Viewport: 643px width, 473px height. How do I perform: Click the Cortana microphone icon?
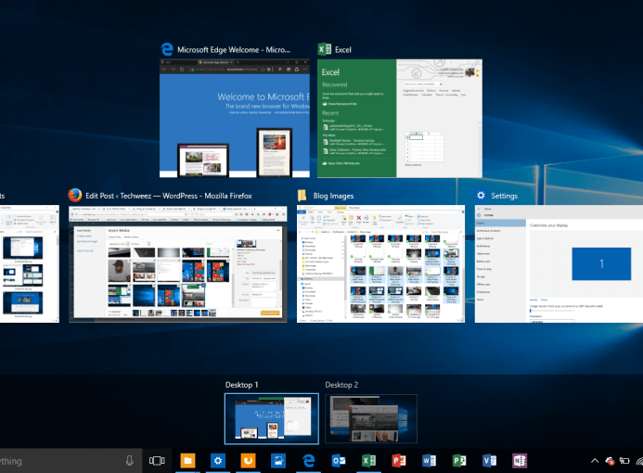[130, 461]
